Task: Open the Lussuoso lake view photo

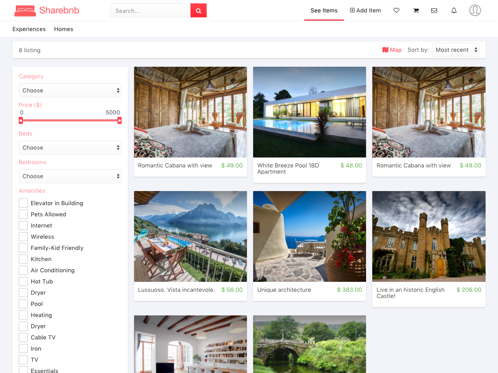Action: [190, 236]
